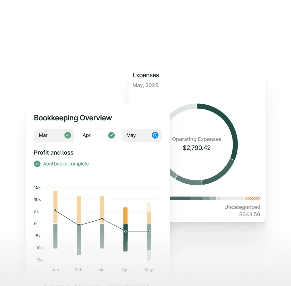Click the May axis label under chart
This screenshot has height=286, width=291.
click(149, 270)
